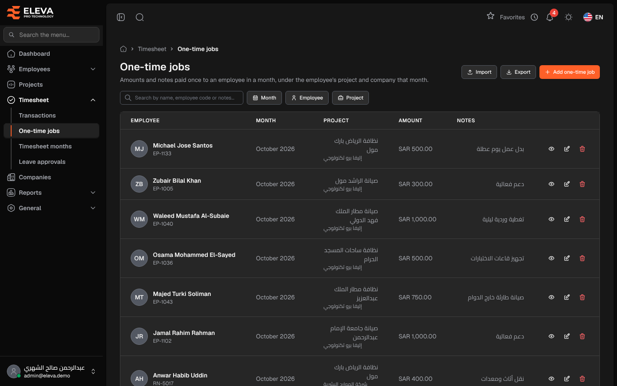The height and width of the screenshot is (386, 617).
Task: Go to home via breadcrumb house icon
Action: (123, 49)
